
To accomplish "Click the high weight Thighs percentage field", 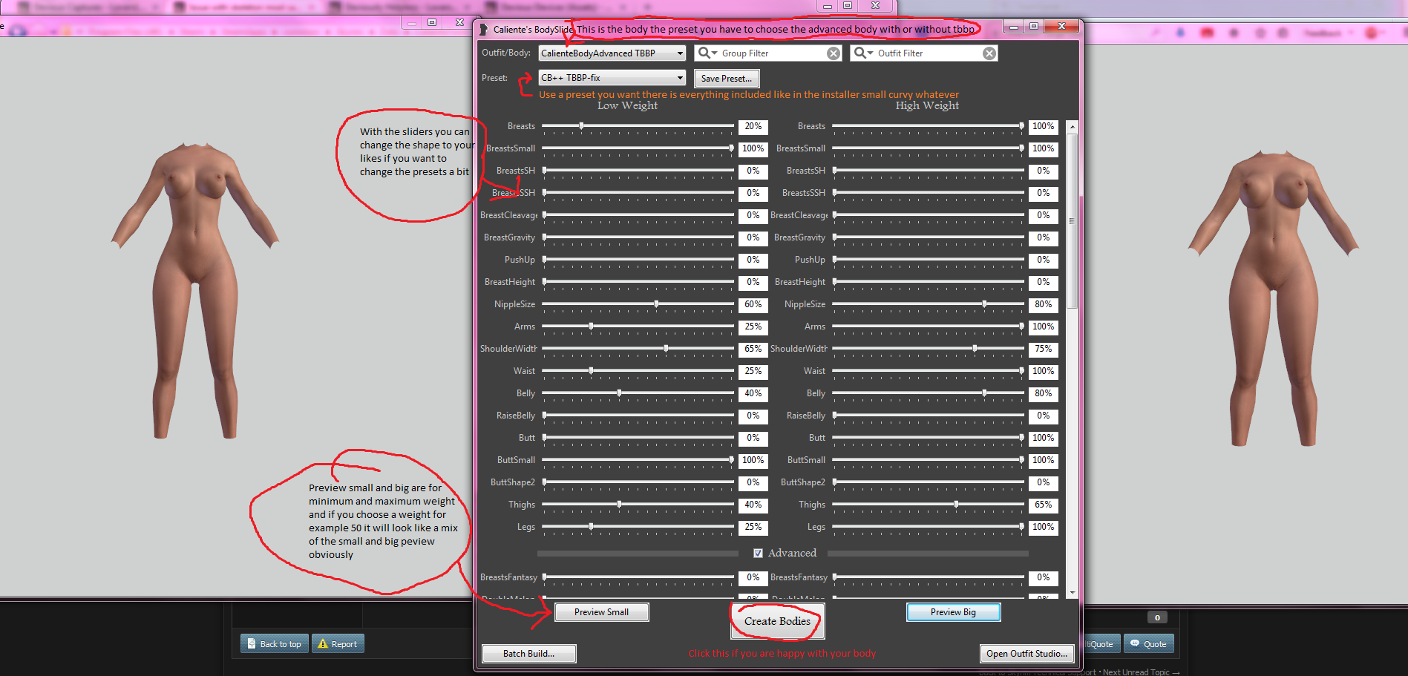I will point(1043,505).
